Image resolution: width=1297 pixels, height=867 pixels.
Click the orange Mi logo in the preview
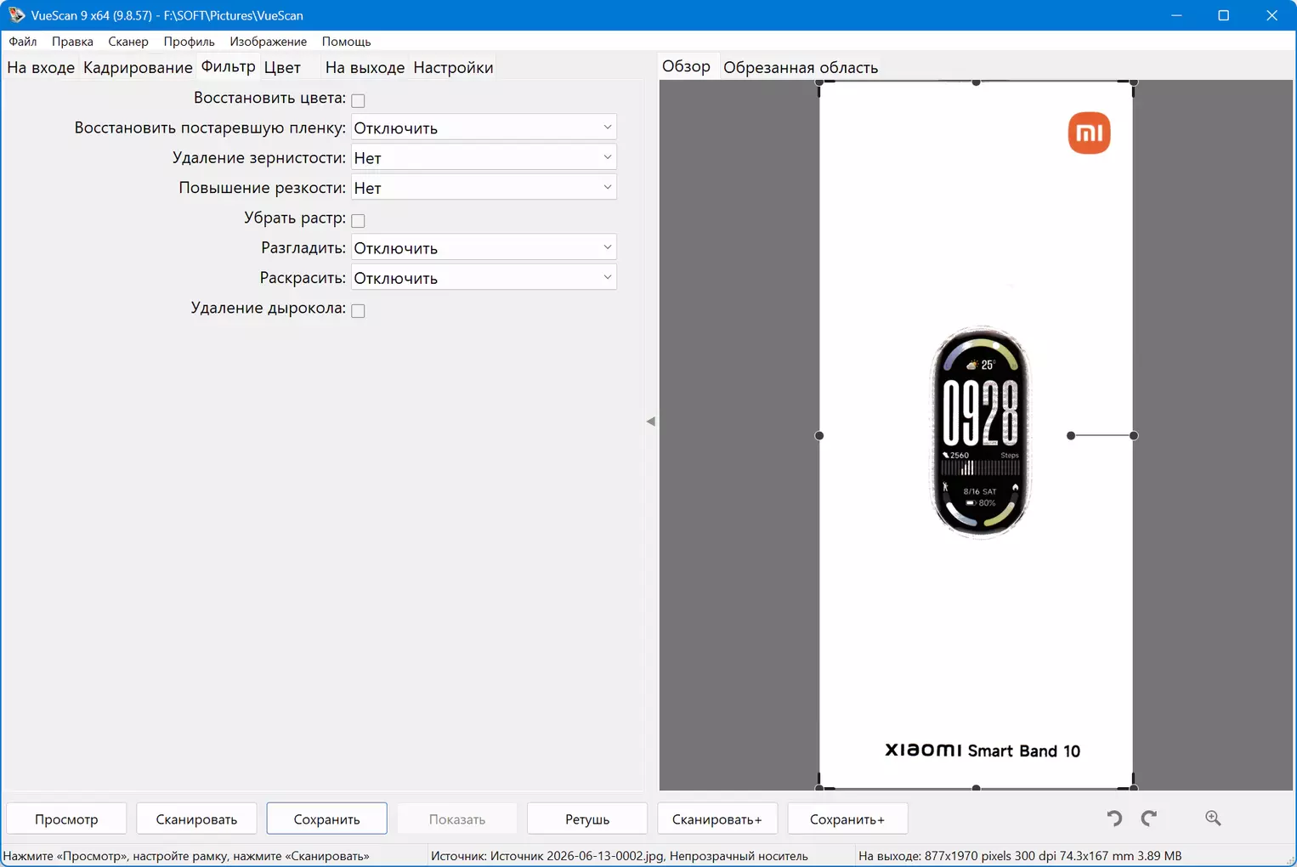point(1089,133)
